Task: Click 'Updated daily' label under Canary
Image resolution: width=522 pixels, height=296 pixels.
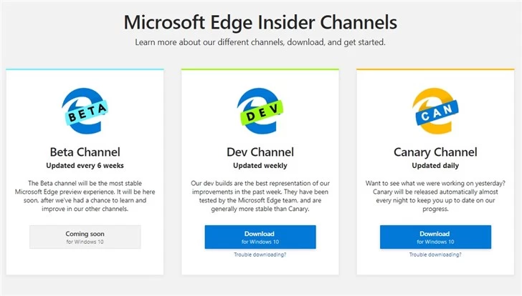Action: tap(435, 165)
